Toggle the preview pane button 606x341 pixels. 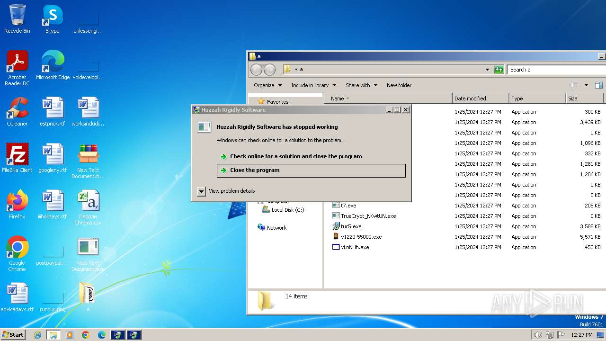pyautogui.click(x=598, y=85)
